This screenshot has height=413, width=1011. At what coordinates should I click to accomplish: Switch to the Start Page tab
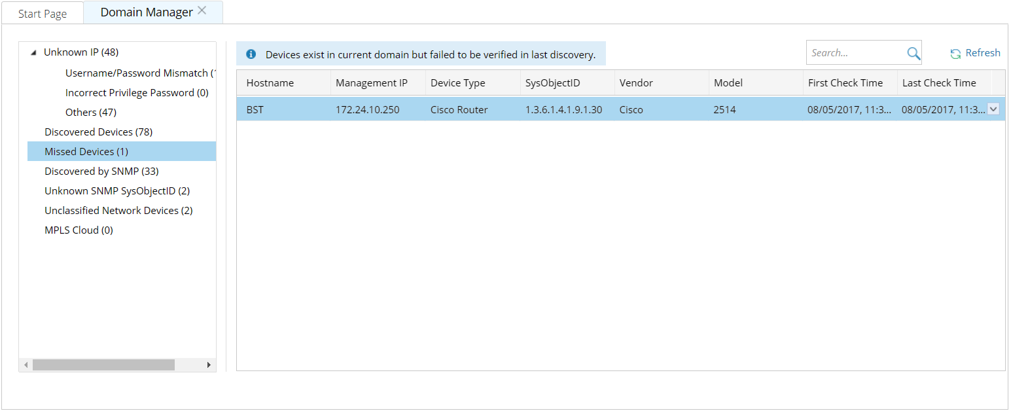coord(43,14)
